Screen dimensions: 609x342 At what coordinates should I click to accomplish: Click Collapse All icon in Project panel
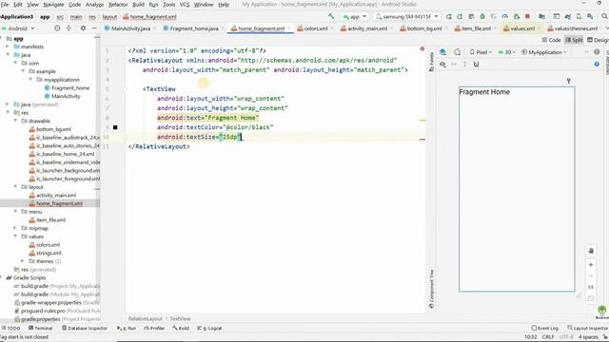(x=69, y=28)
